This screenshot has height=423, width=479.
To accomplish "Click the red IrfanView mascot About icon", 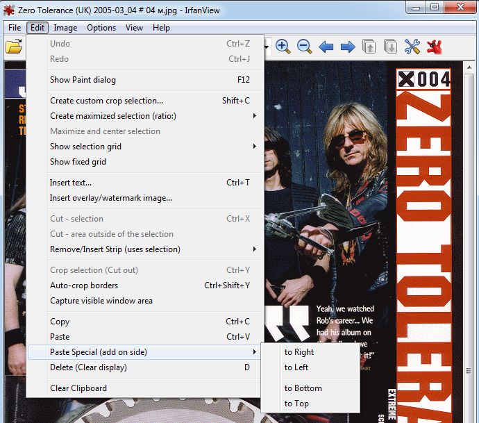I will tap(435, 47).
